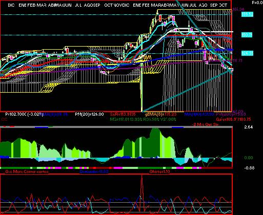Click the PM(20)=126.00 moving average label
Image resolution: width=263 pixels, height=215 pixels.
pos(89,114)
